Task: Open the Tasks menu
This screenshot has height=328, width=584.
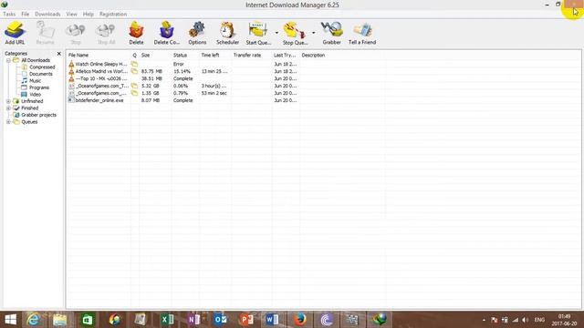Action: click(x=9, y=14)
